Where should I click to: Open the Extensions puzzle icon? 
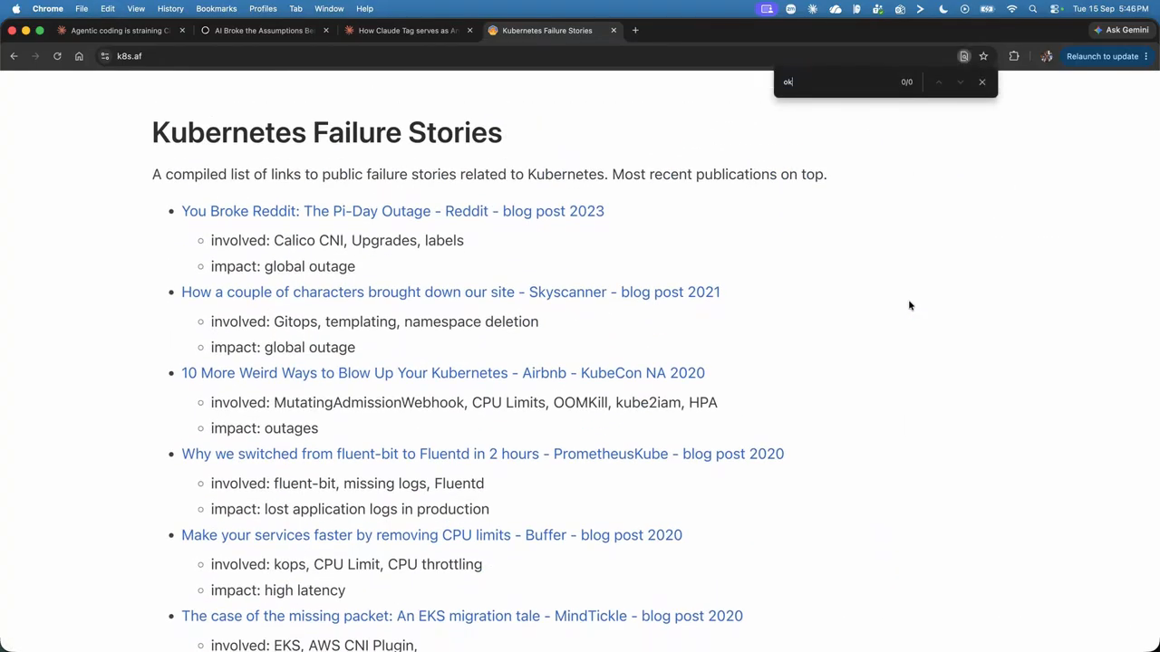(1014, 56)
